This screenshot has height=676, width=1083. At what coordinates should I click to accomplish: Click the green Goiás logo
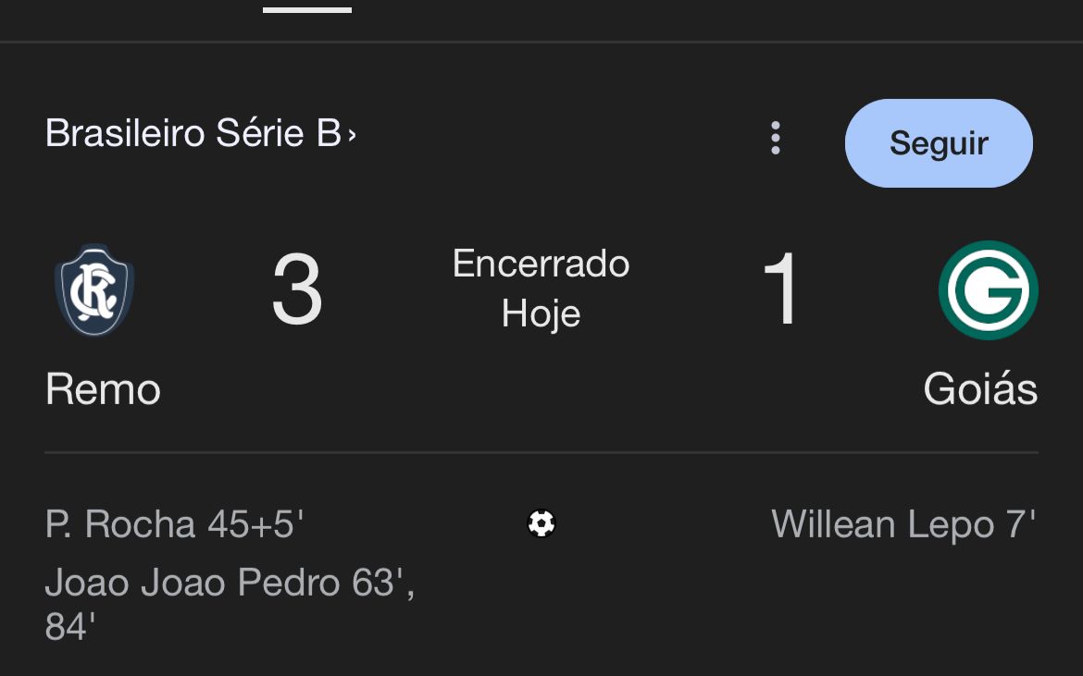pos(988,290)
